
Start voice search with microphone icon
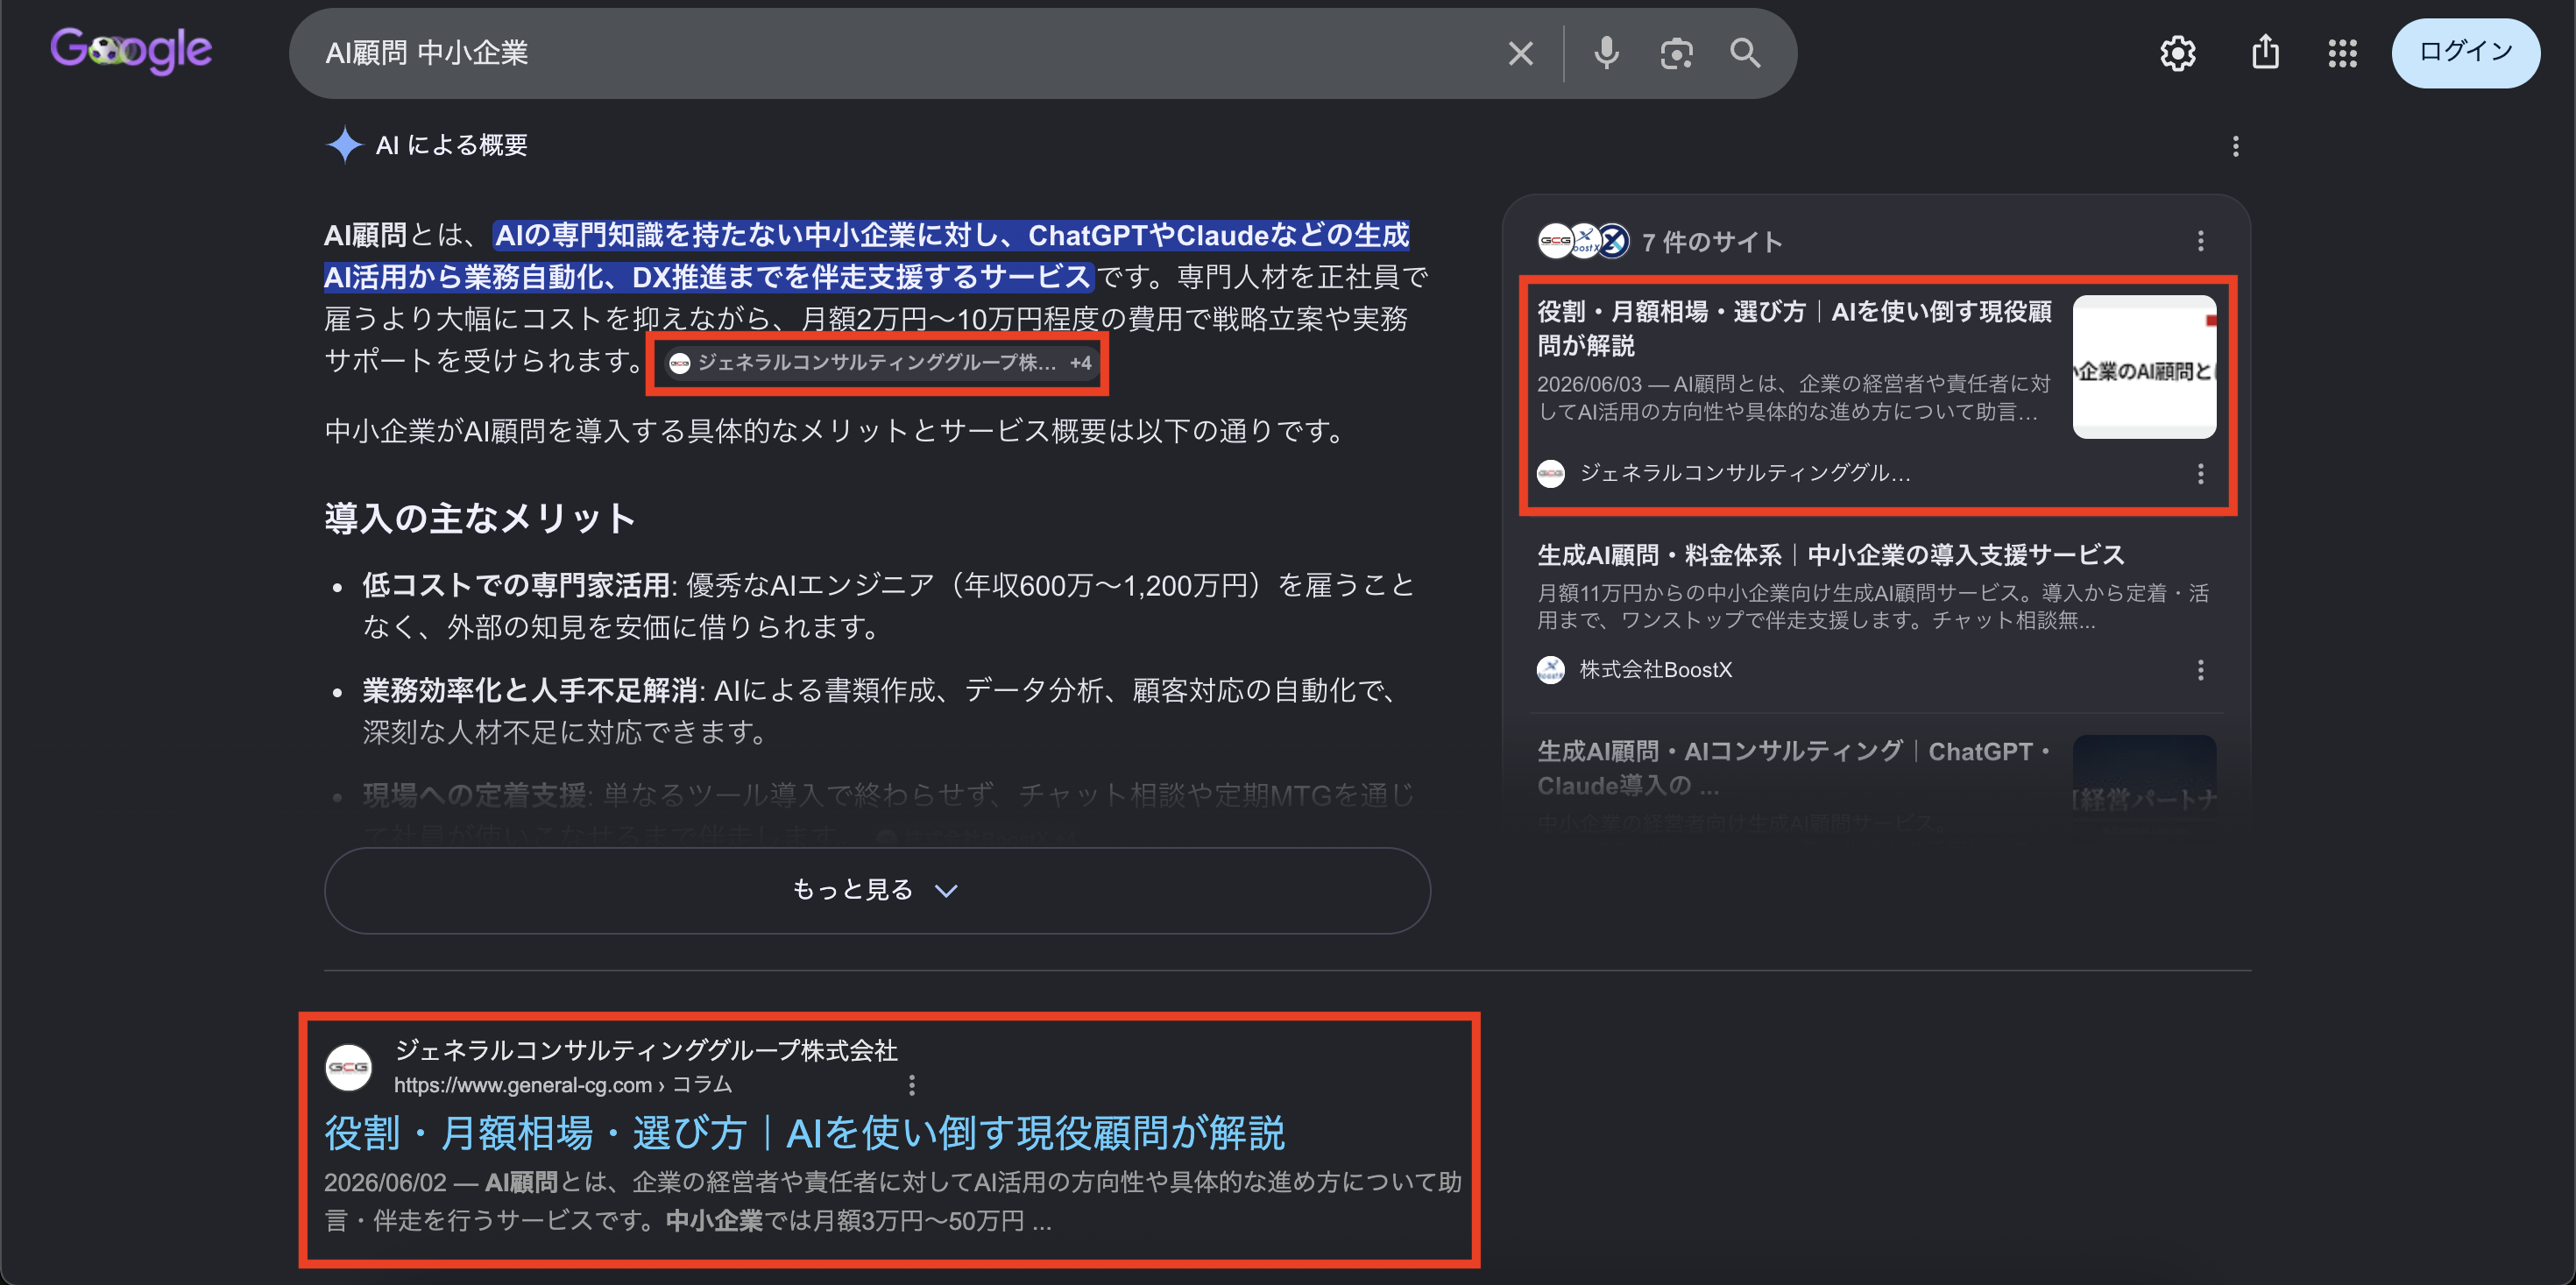coord(1606,53)
